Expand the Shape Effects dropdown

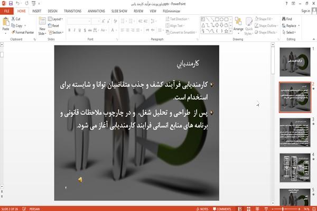[x=266, y=32]
